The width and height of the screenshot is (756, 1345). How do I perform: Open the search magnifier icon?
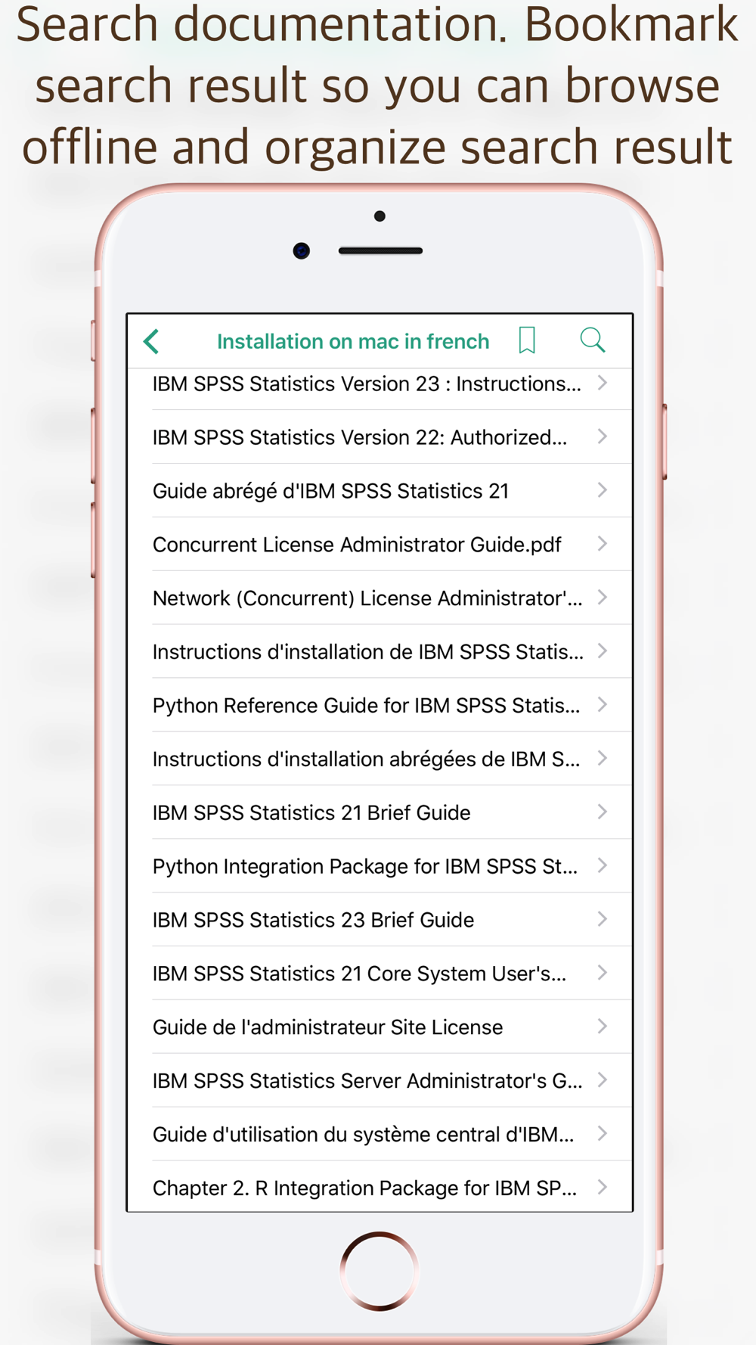pos(593,340)
